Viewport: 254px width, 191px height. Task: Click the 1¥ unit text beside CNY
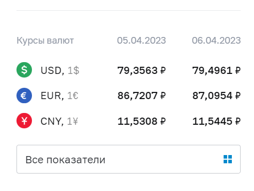pyautogui.click(x=73, y=121)
